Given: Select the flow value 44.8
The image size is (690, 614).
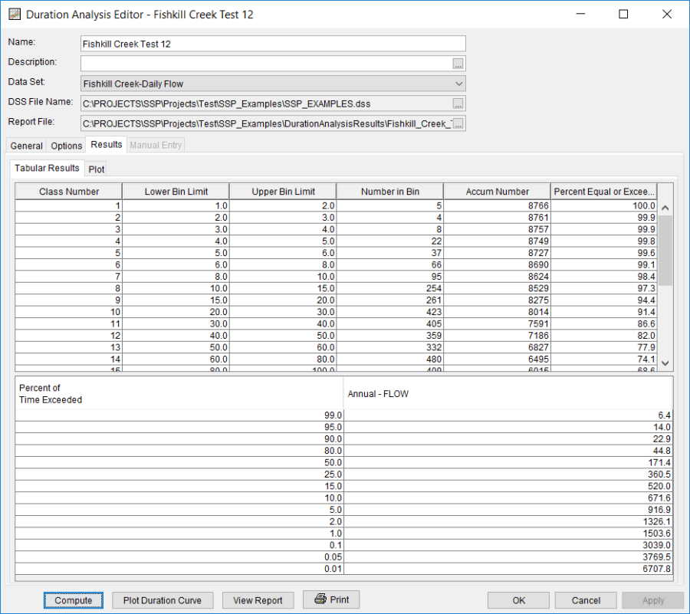Looking at the screenshot, I should point(508,451).
